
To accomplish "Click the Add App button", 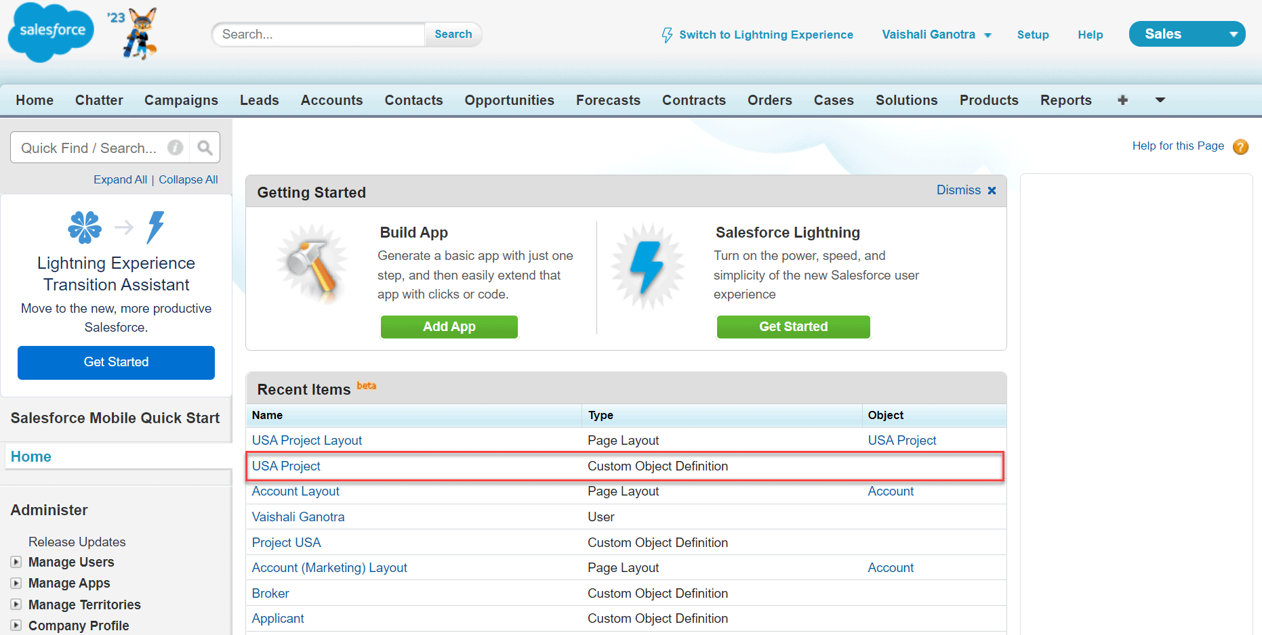I will pyautogui.click(x=449, y=326).
